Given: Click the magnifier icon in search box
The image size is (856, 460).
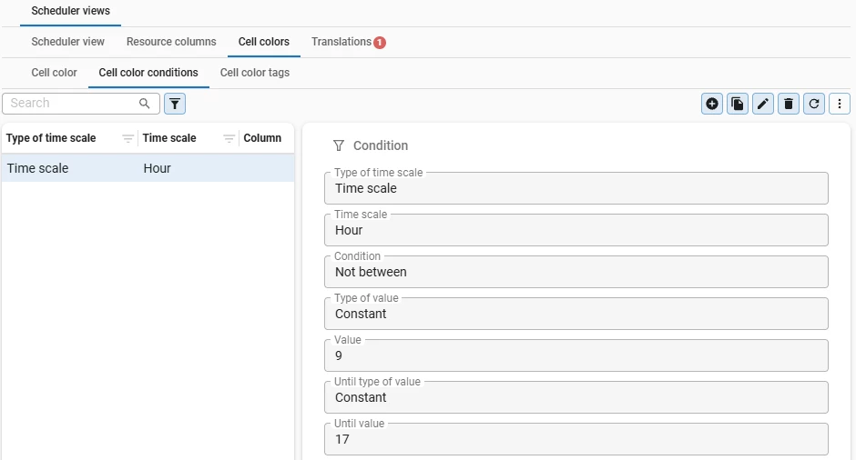Looking at the screenshot, I should (x=145, y=104).
